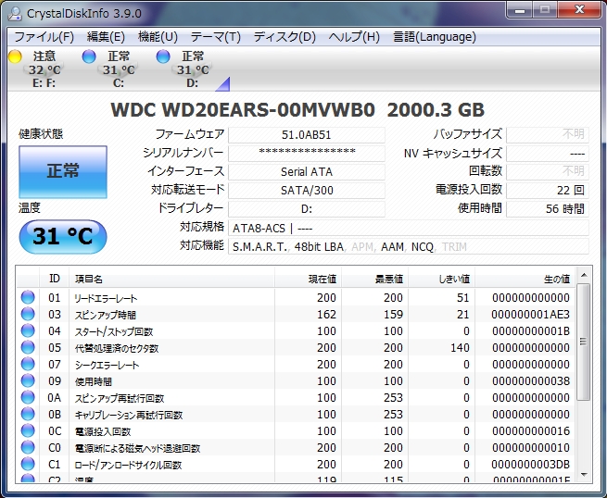The image size is (607, 498).
Task: Click status orb for ID 0A row
Action: click(x=28, y=397)
